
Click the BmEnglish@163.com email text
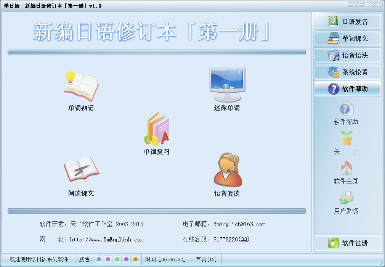[x=239, y=224]
